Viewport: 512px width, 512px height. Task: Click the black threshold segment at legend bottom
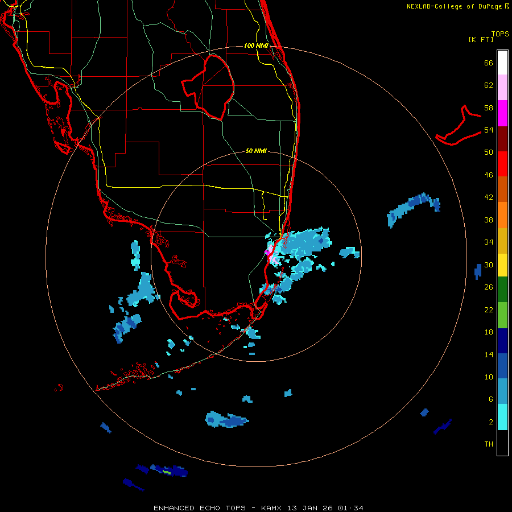(x=502, y=443)
